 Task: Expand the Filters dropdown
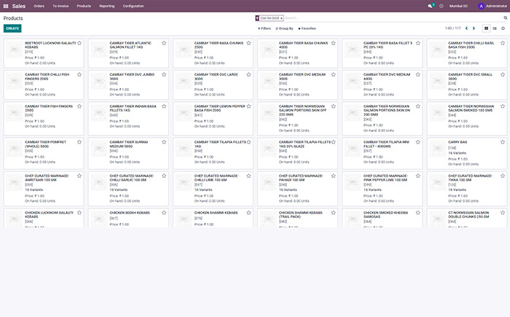(264, 28)
